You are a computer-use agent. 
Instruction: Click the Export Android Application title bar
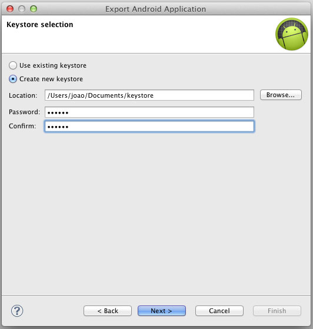tap(155, 9)
